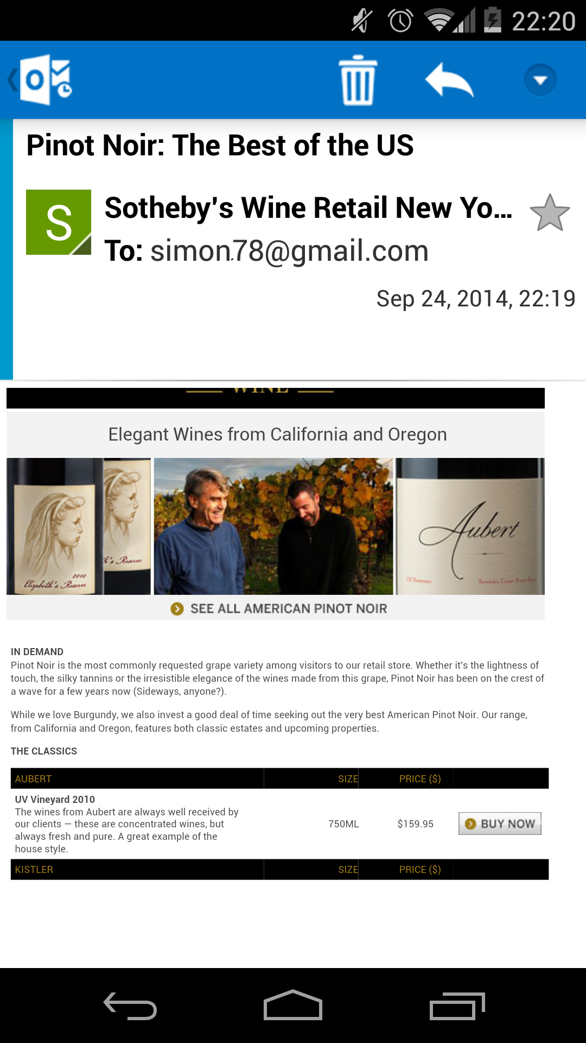The width and height of the screenshot is (586, 1043).
Task: Select the KISTLER section header row
Action: click(279, 869)
